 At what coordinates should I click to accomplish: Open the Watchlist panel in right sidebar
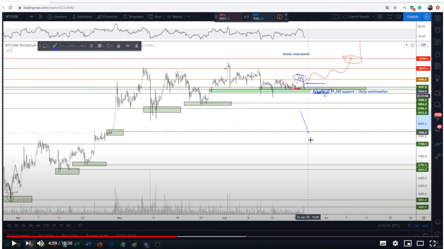tap(438, 18)
